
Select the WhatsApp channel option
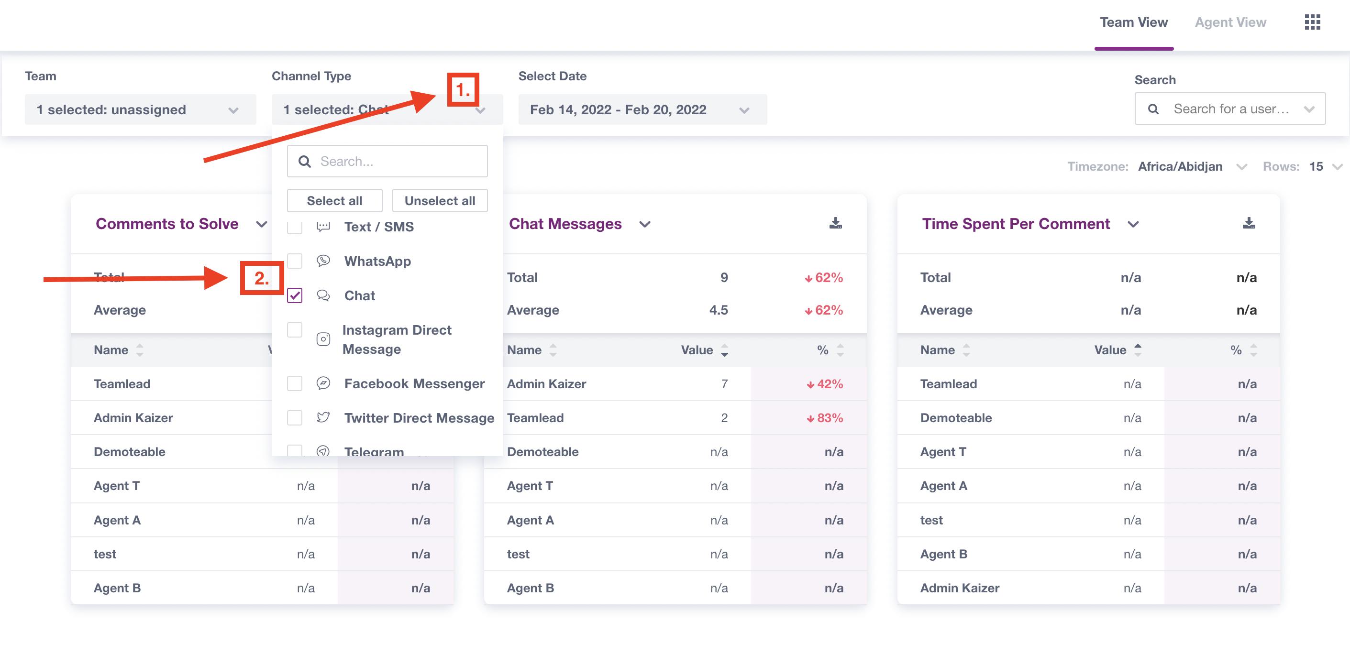click(x=377, y=261)
